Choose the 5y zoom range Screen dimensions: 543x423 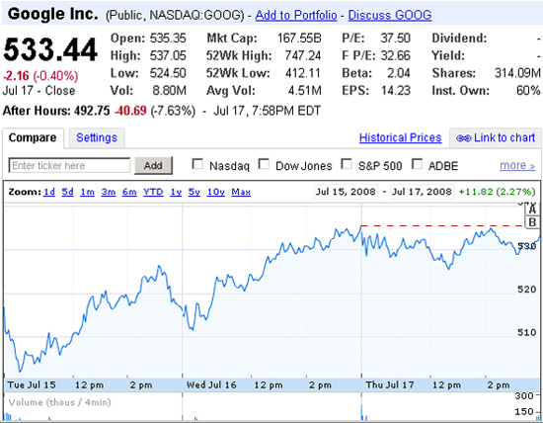tap(194, 192)
